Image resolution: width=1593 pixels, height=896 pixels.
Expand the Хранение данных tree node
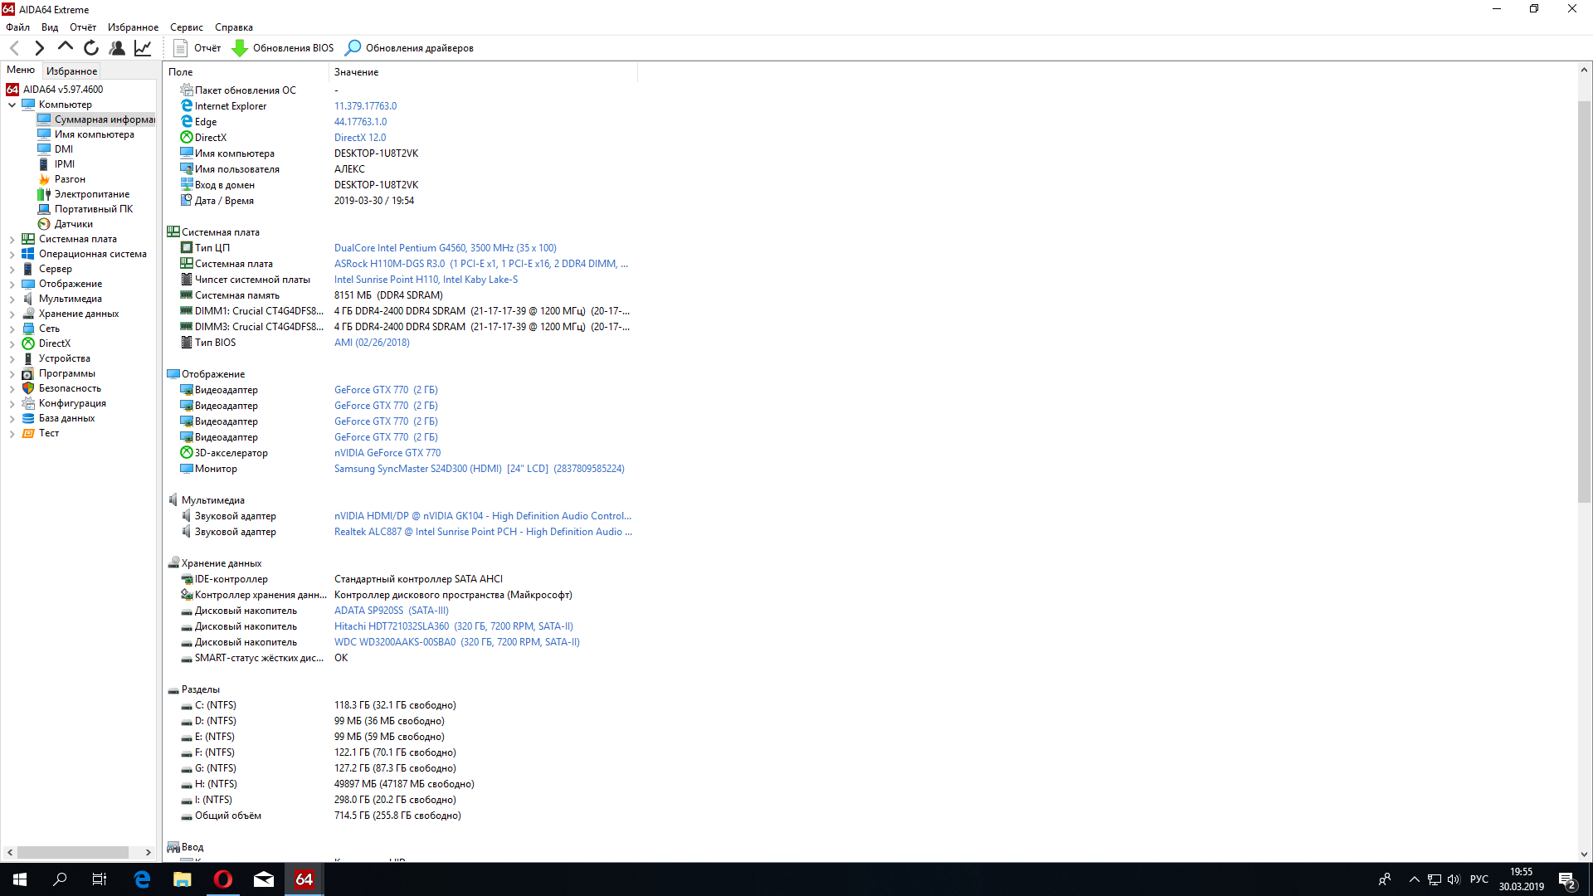pos(12,314)
